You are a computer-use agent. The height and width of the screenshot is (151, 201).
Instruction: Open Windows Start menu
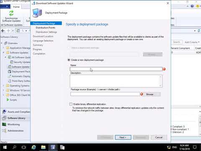click(x=5, y=147)
